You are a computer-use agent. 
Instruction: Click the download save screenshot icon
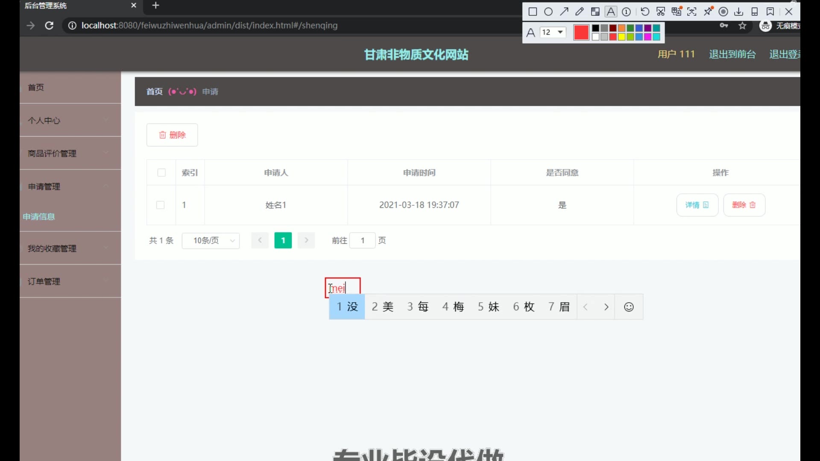tap(739, 12)
